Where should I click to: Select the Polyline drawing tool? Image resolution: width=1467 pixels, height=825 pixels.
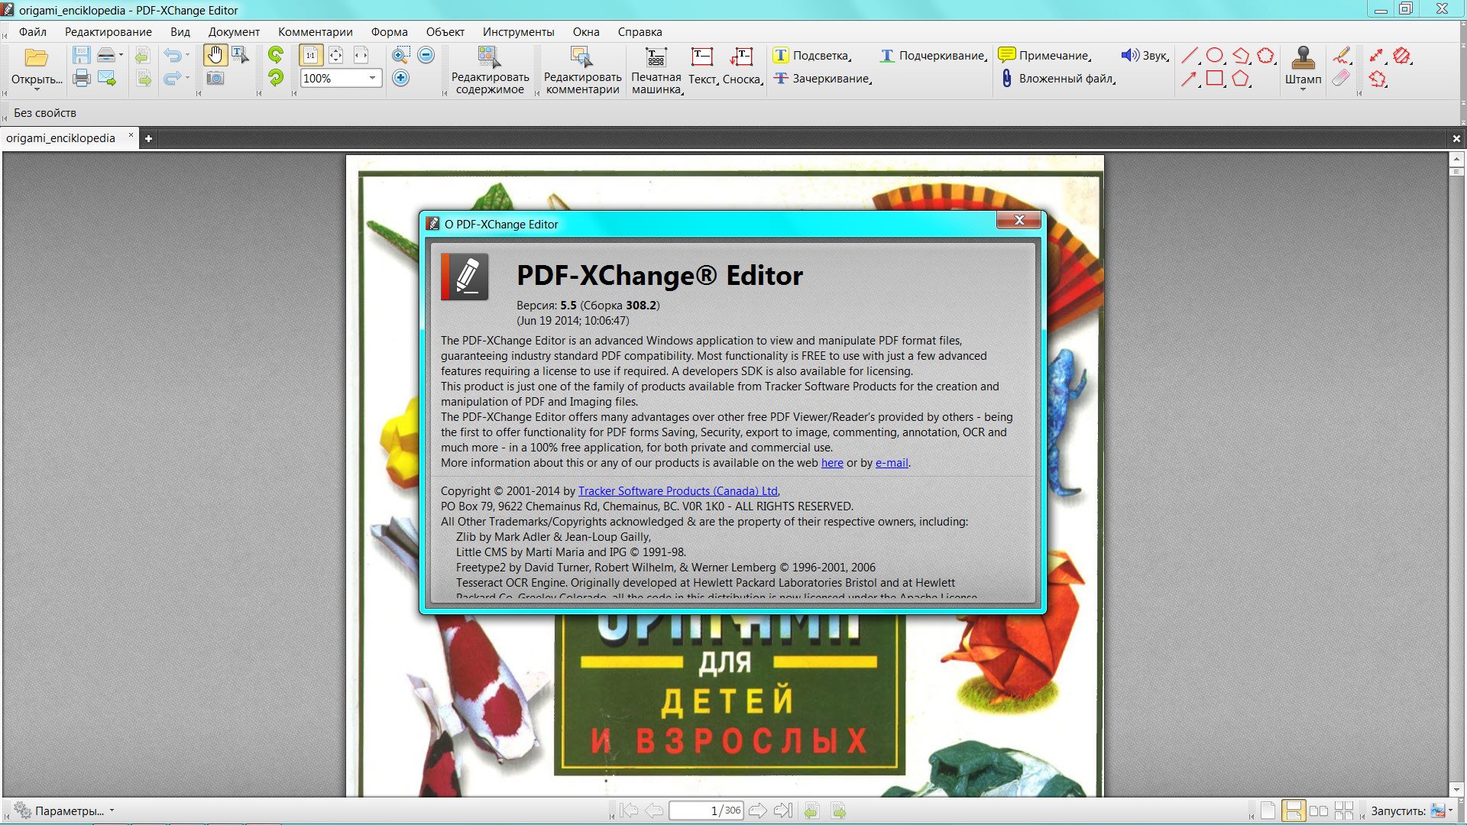1241,55
